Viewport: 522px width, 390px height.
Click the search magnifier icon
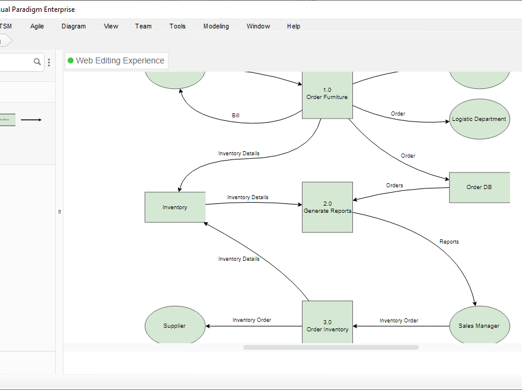(x=37, y=61)
